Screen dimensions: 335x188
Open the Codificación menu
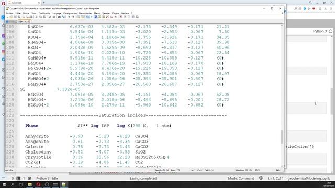[x=44, y=13]
